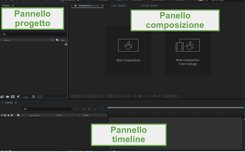Take a snapshot with camera icon
Image resolution: width=245 pixels, height=152 pixels.
[154, 96]
